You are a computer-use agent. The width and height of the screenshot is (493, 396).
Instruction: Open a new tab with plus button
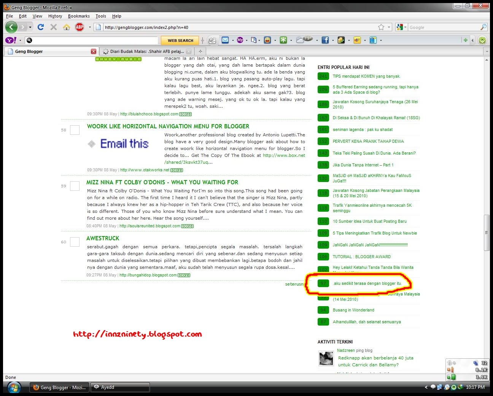point(200,51)
